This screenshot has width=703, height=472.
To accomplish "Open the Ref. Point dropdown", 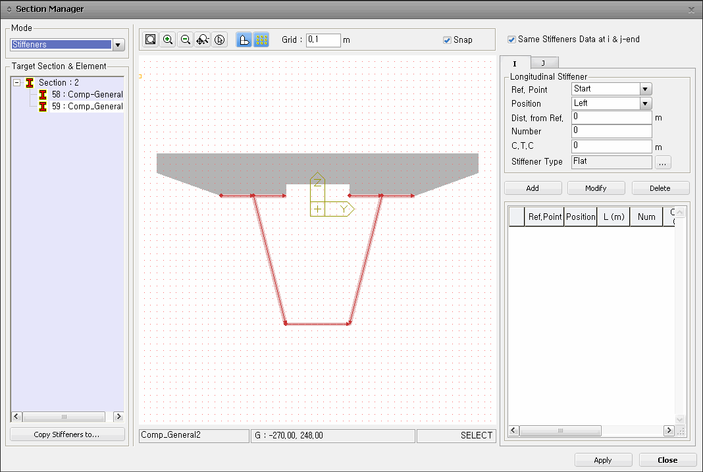I will tap(645, 90).
